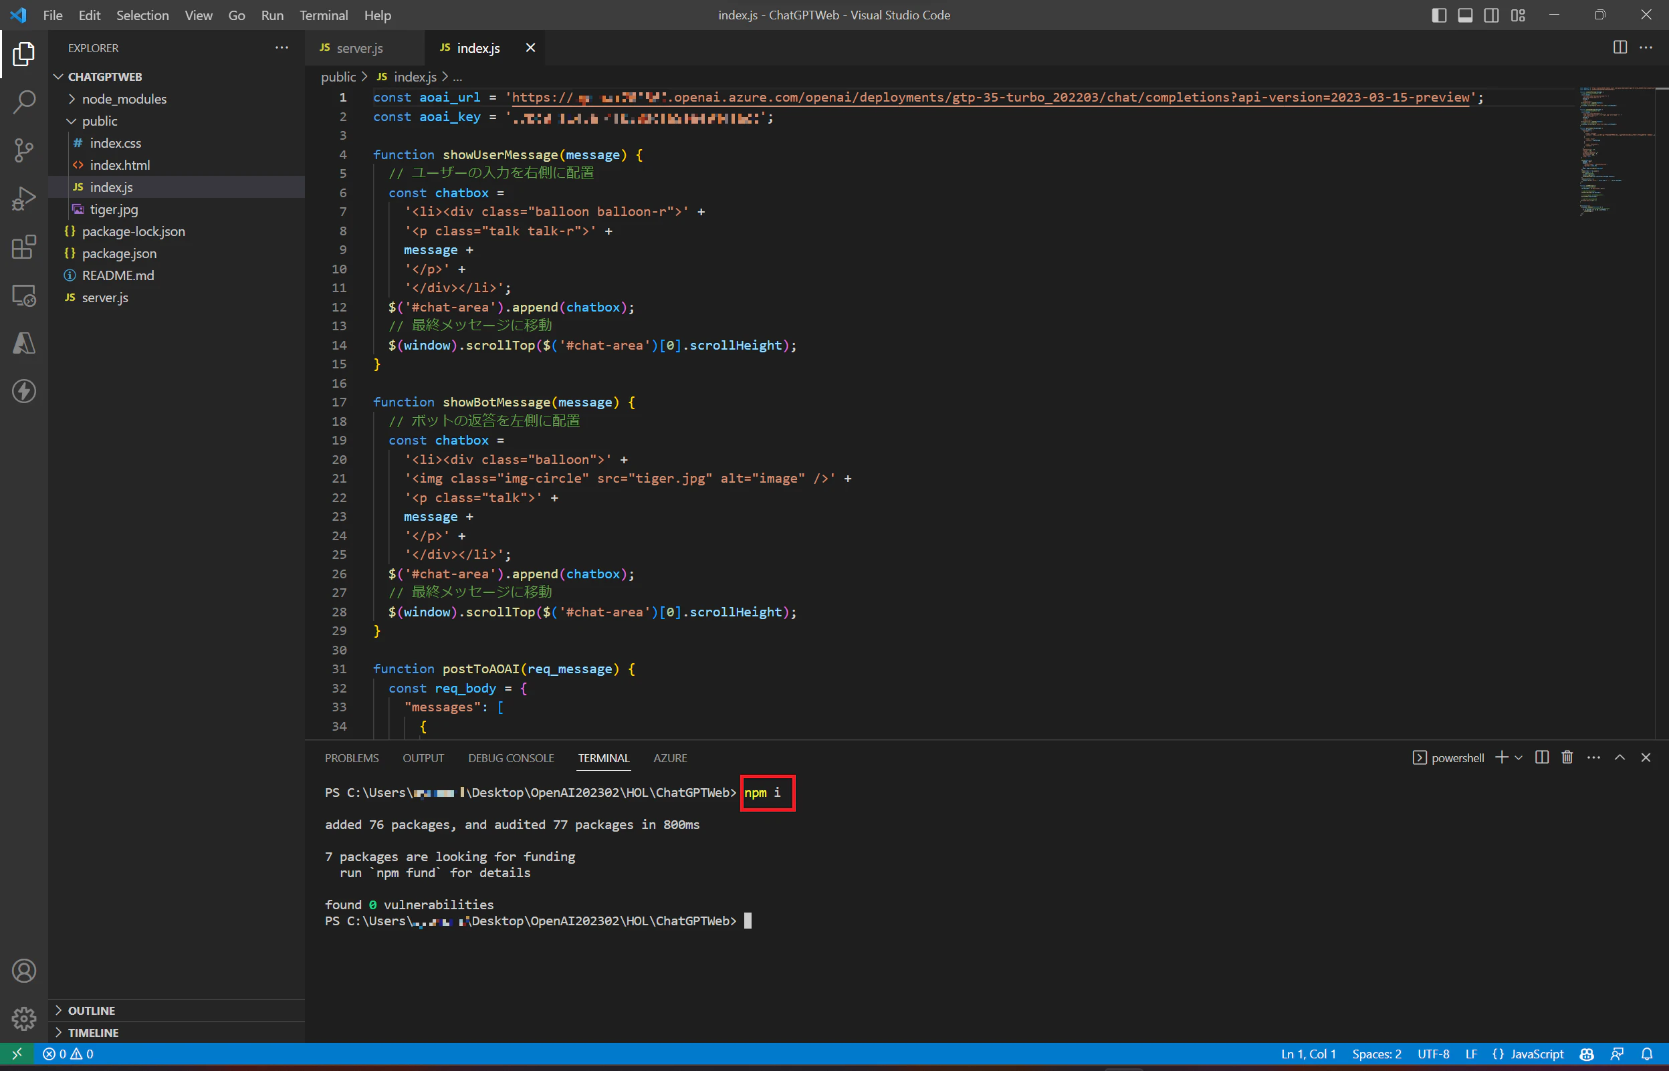The width and height of the screenshot is (1669, 1071).
Task: Open the Extensions view
Action: tap(23, 247)
